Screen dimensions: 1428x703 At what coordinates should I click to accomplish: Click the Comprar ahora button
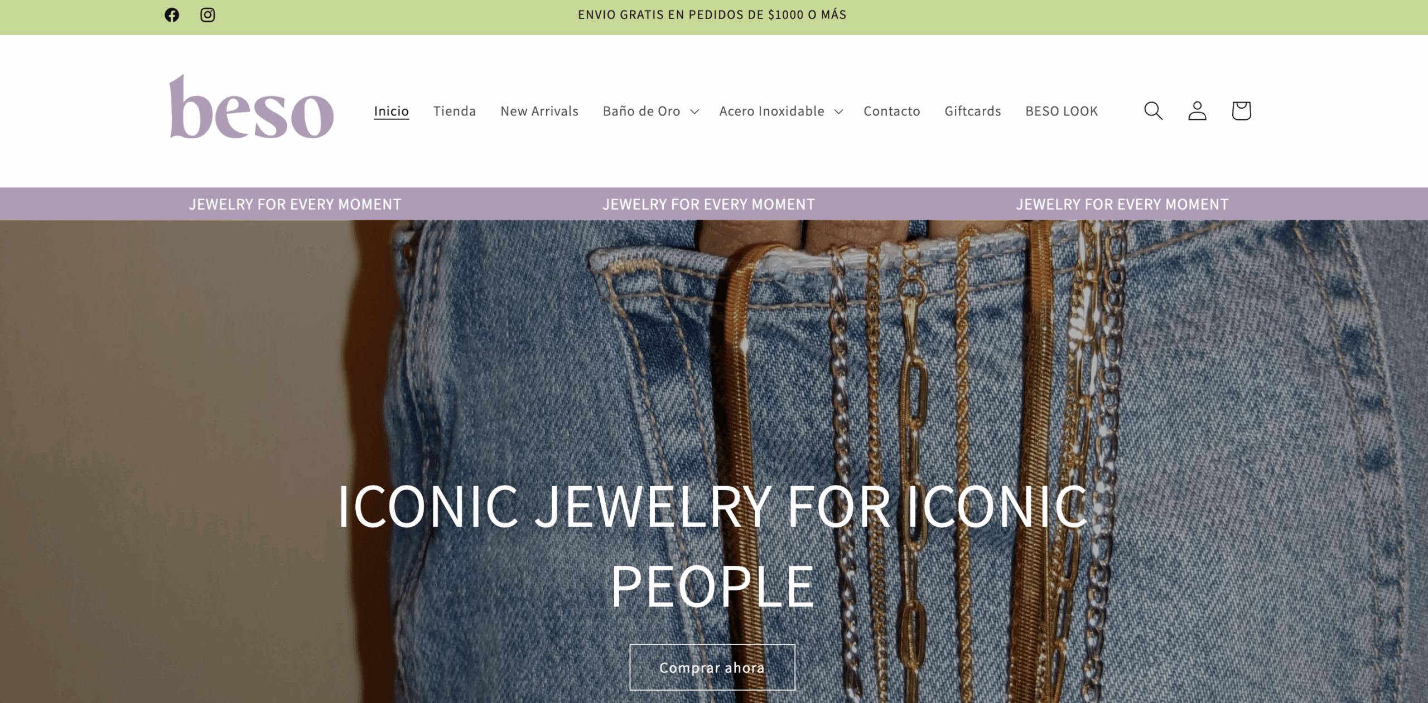point(712,667)
